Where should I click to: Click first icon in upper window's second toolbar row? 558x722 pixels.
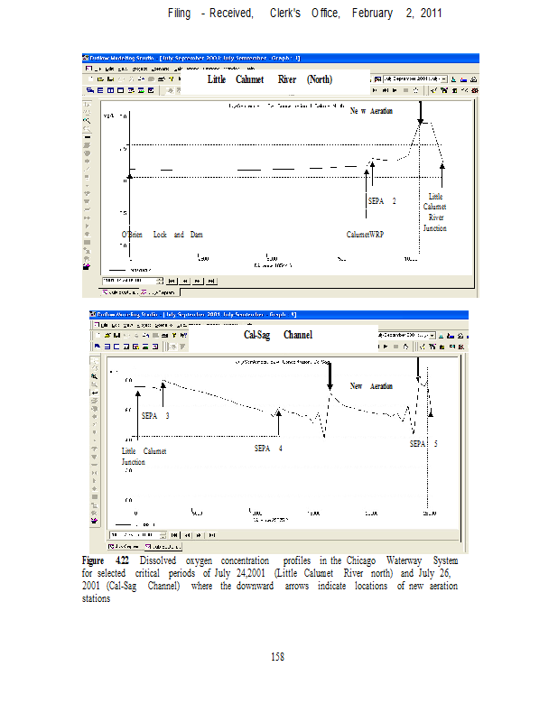(88, 90)
